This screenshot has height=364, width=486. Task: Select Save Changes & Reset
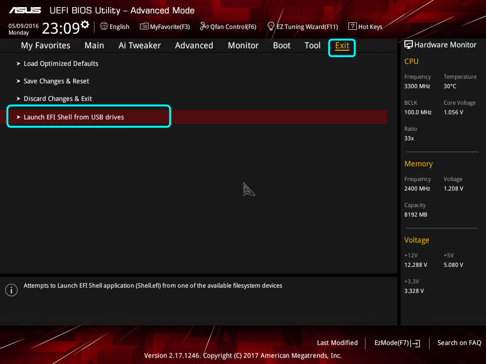click(x=56, y=81)
